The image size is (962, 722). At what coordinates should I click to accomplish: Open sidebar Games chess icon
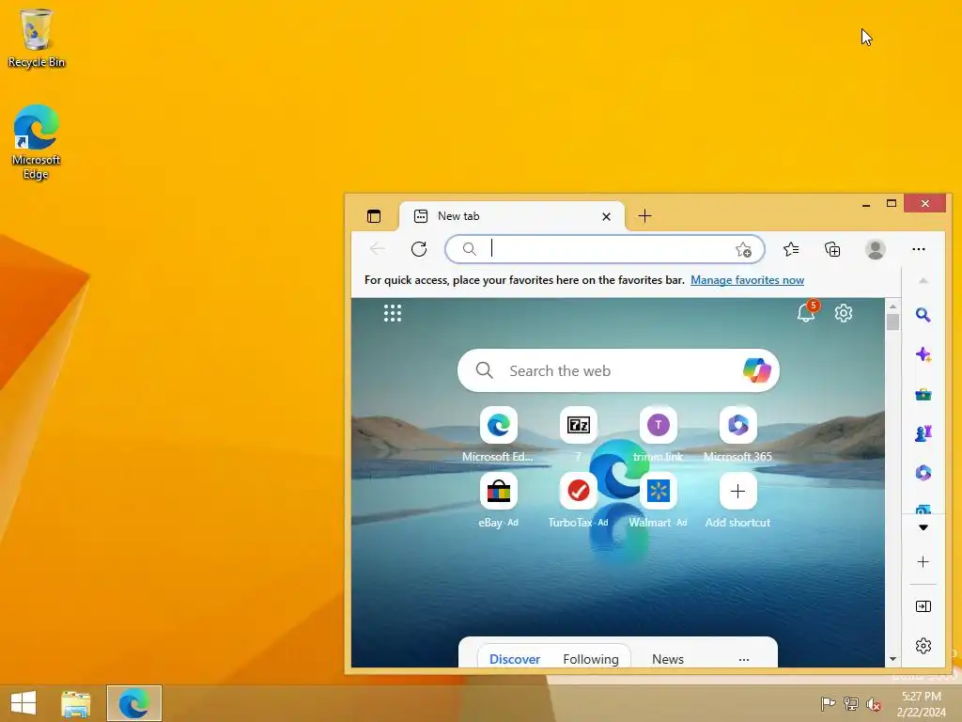click(x=923, y=433)
